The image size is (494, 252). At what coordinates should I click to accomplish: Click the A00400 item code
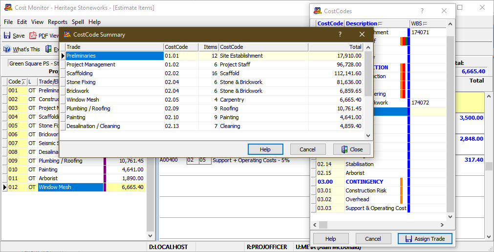[x=169, y=160]
